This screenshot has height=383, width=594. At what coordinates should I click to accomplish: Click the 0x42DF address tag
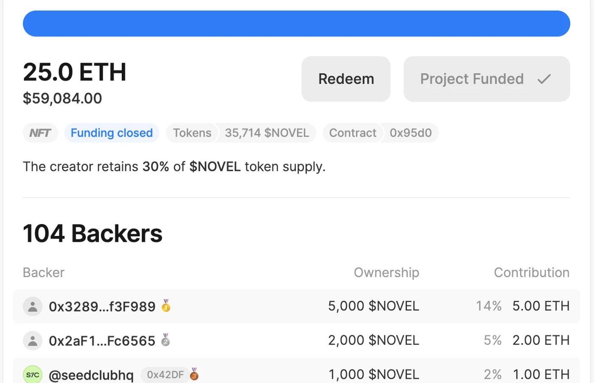165,375
